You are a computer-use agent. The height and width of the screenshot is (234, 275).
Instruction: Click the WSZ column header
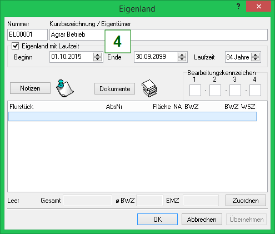248,107
